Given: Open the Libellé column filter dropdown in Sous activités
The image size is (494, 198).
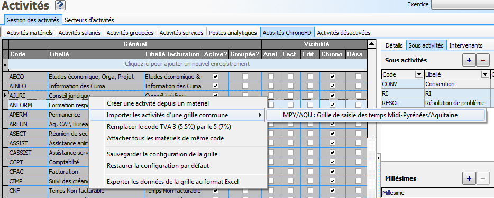Looking at the screenshot, I should pyautogui.click(x=485, y=74).
